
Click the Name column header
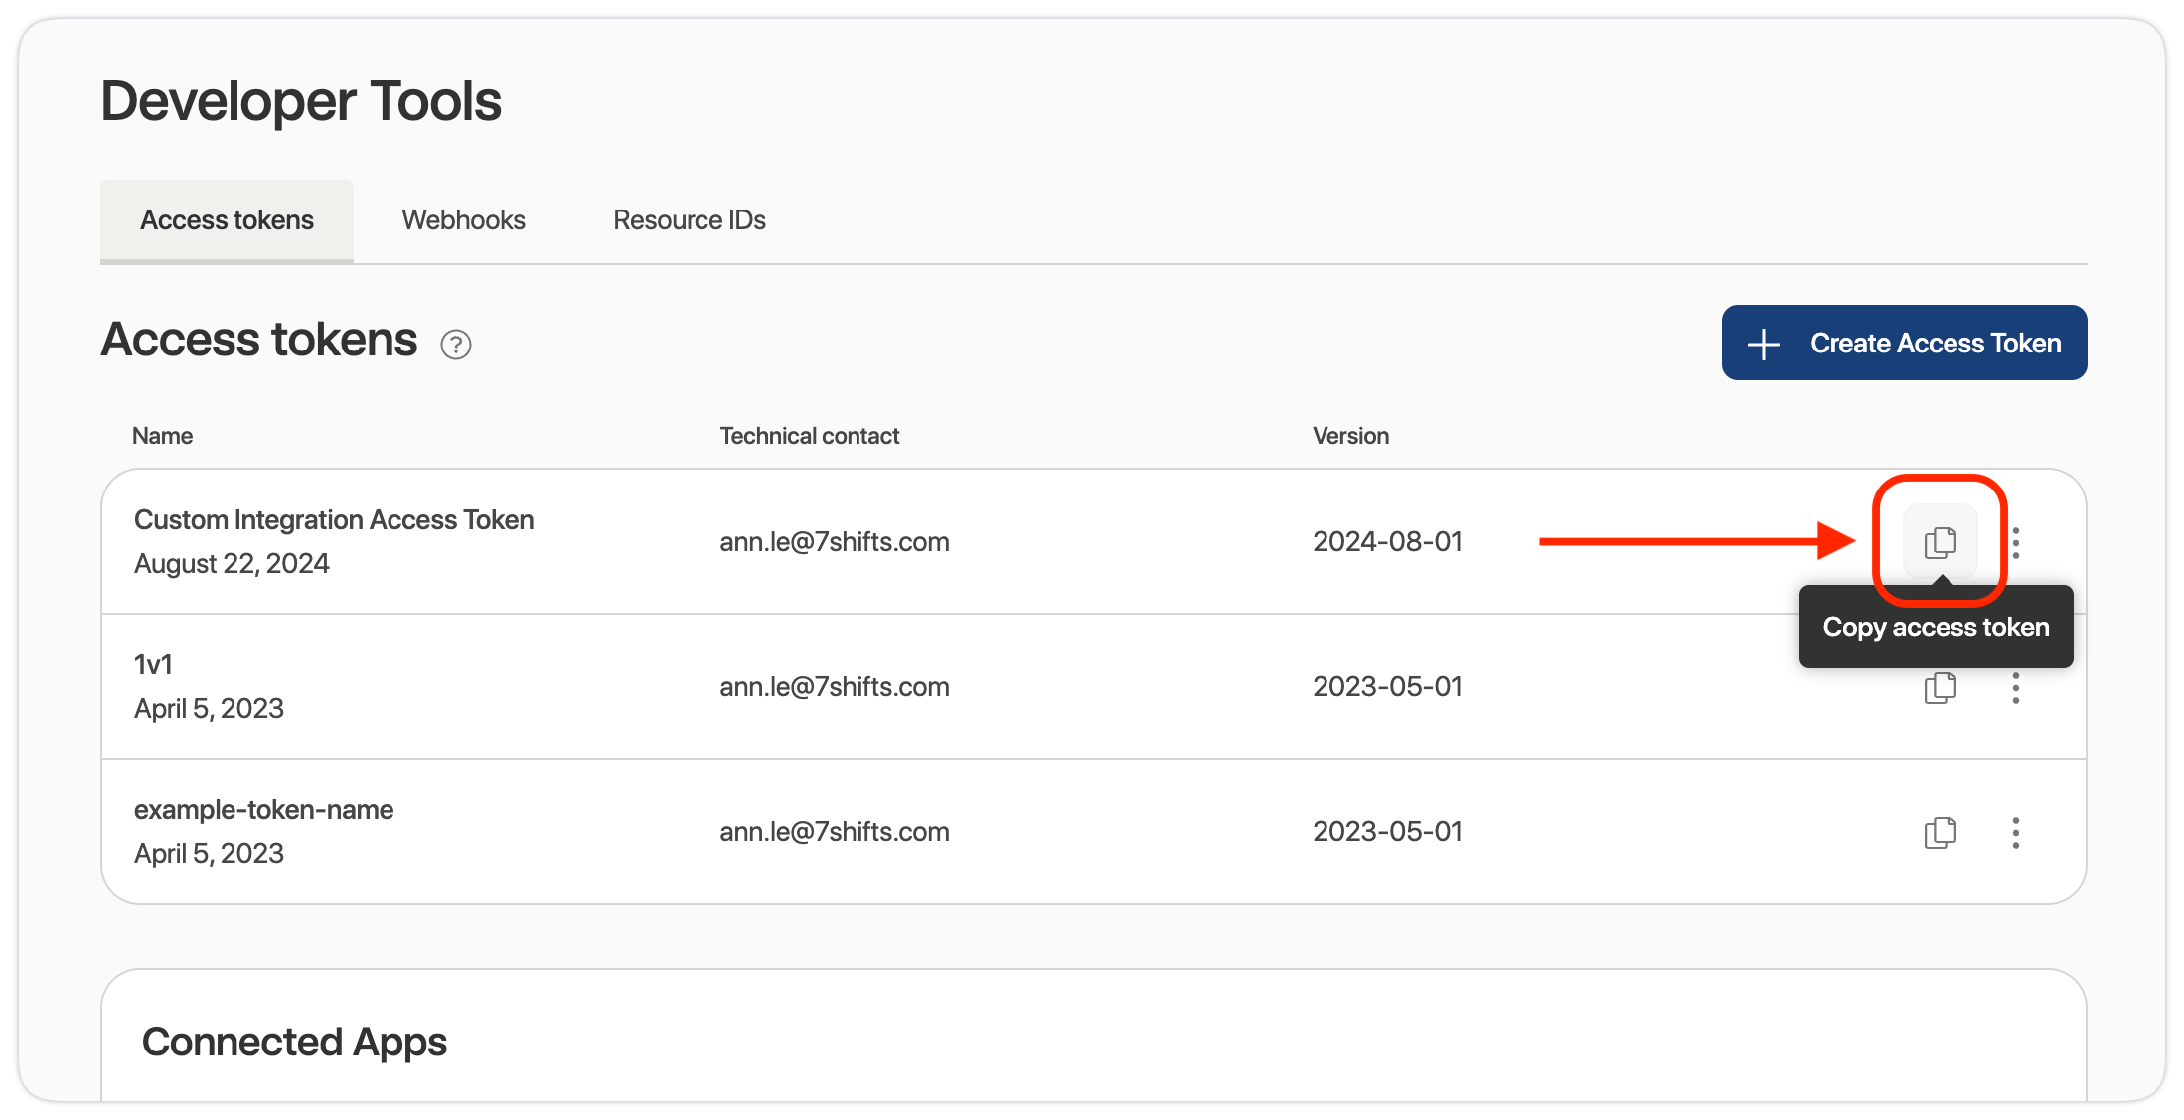tap(162, 436)
